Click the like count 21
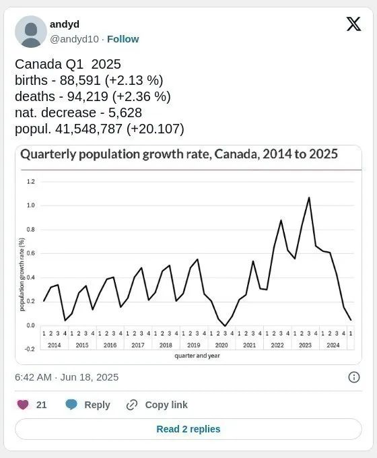The width and height of the screenshot is (377, 458). [x=42, y=405]
